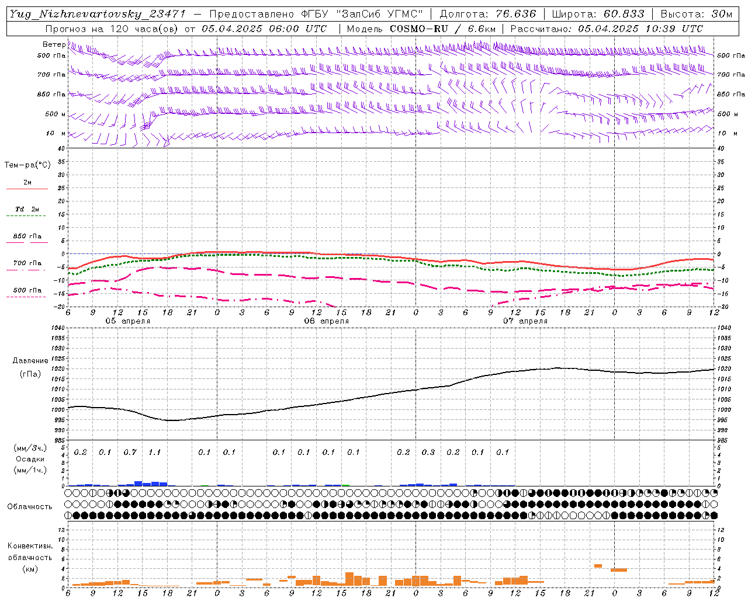The width and height of the screenshot is (748, 598).
Task: Click the 0.7 precipitation value
Action: coord(130,452)
